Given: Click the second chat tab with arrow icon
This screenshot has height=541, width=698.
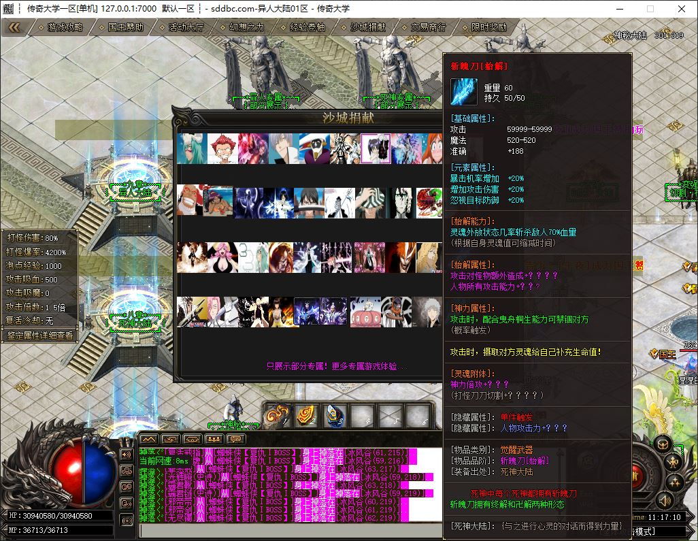Looking at the screenshot, I should 171,439.
